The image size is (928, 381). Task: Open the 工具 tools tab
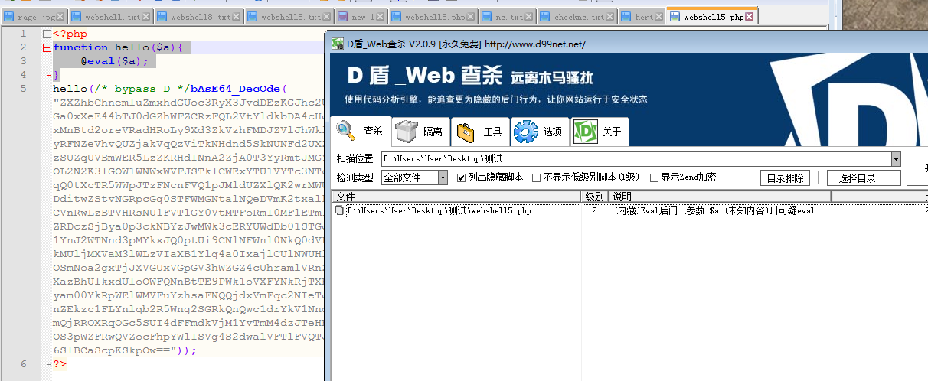coord(479,132)
